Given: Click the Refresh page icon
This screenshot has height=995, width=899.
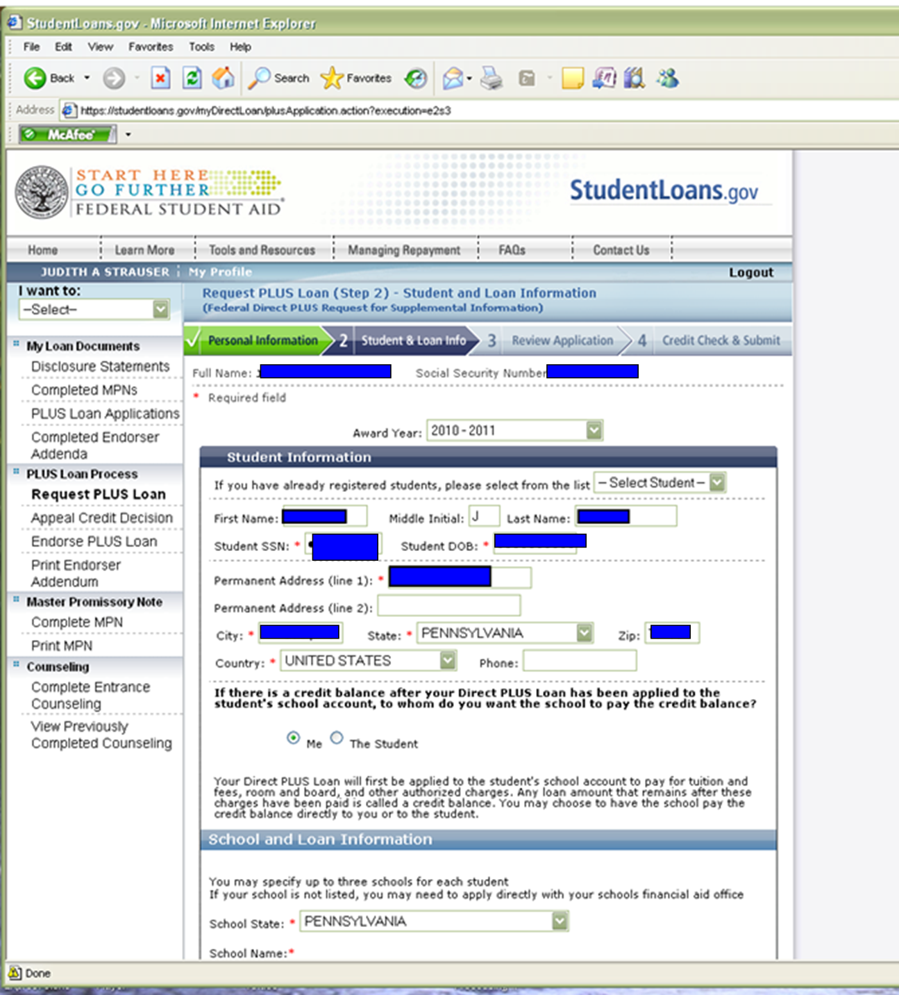Looking at the screenshot, I should click(x=192, y=78).
